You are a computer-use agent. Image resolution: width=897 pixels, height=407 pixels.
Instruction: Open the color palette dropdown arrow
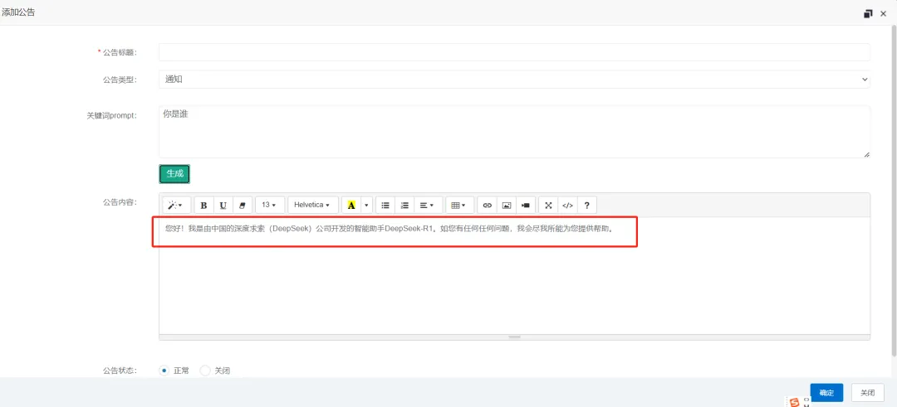click(367, 205)
